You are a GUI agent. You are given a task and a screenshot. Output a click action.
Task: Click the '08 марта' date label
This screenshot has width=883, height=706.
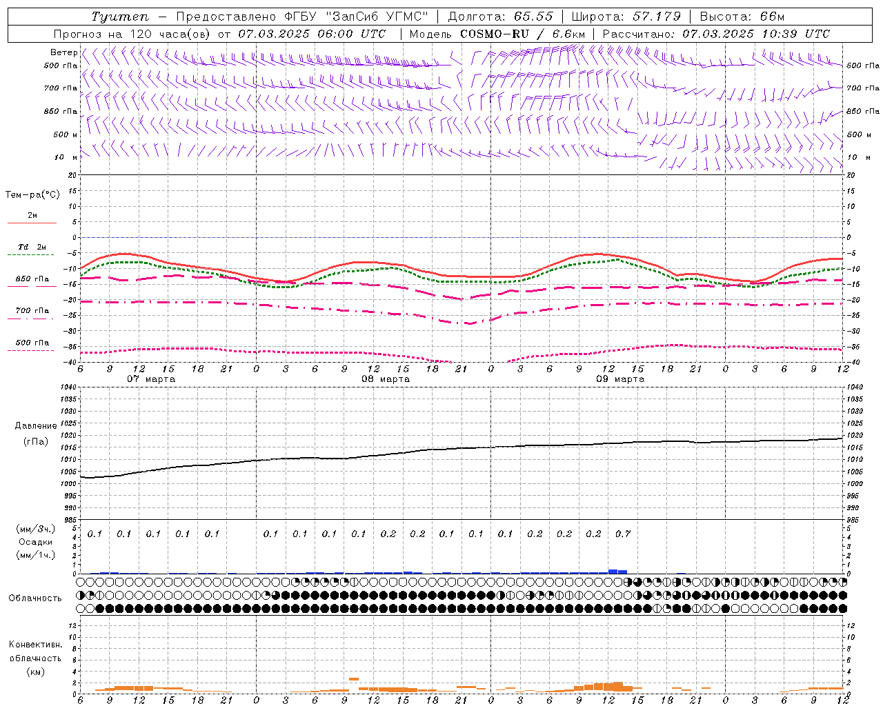coord(386,379)
